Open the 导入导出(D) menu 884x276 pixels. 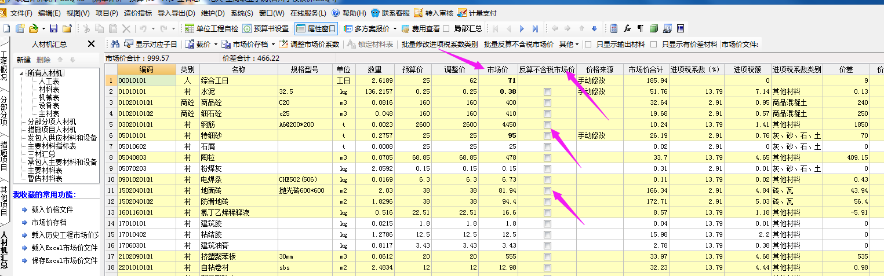pyautogui.click(x=176, y=13)
